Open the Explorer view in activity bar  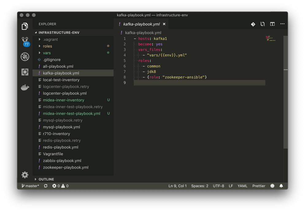pos(25,26)
